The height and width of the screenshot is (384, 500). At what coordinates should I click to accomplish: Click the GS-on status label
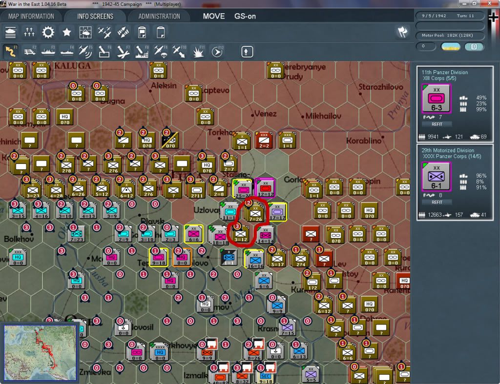click(245, 16)
